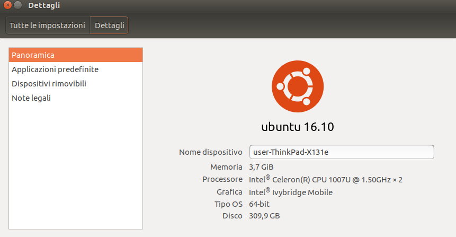Image resolution: width=456 pixels, height=237 pixels.
Task: Open Applicazioni predefinite section
Action: (76, 69)
